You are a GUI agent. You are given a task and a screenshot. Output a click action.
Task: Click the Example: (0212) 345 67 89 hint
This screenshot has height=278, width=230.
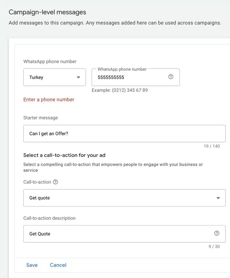120,90
